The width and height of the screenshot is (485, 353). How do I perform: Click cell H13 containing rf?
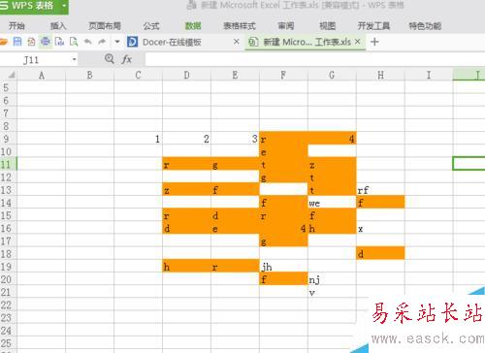[380, 190]
